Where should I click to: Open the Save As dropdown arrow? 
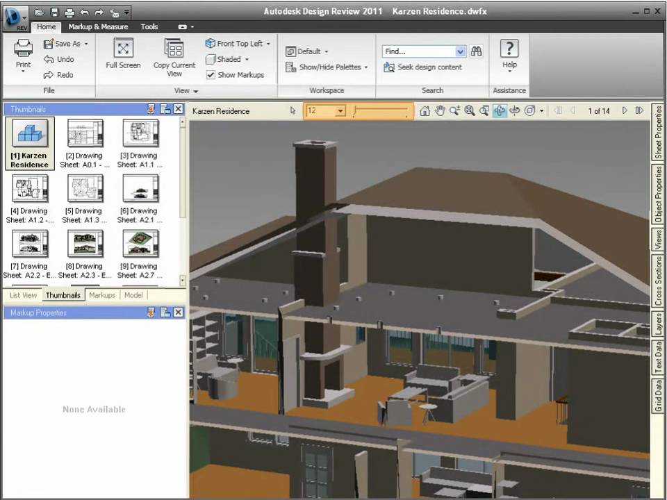(86, 44)
